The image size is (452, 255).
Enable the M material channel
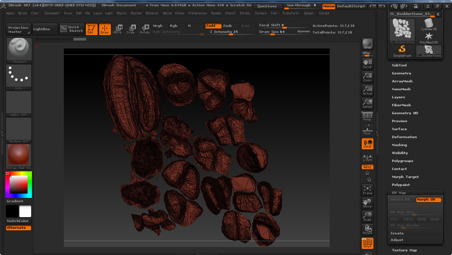195,26
